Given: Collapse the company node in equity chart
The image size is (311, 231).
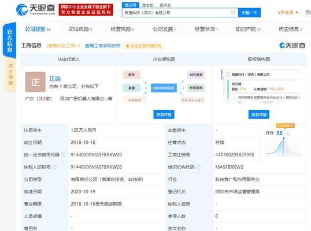Looking at the screenshot, I should (227, 74).
